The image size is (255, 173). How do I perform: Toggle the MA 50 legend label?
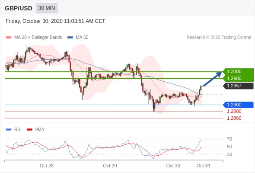[82, 38]
